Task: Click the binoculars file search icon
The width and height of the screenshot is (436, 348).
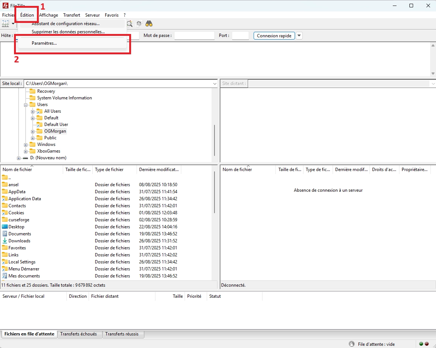Action: [149, 24]
